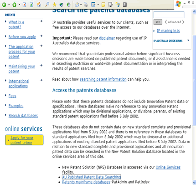Click the green Forward arrow button
This screenshot has width=196, height=185.
pyautogui.click(x=14, y=5)
